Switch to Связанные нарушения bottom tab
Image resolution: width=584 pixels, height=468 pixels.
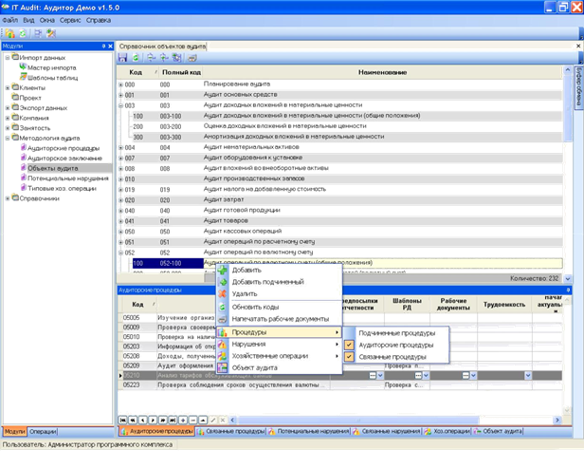[x=387, y=431]
